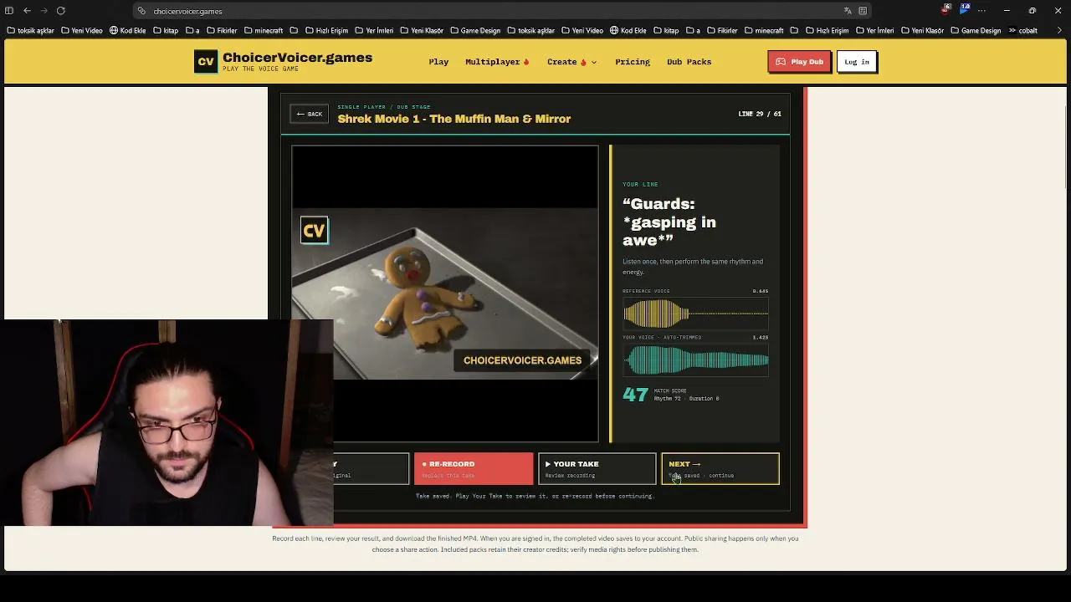Go back with the Back button
This screenshot has width=1071, height=602.
click(x=310, y=114)
